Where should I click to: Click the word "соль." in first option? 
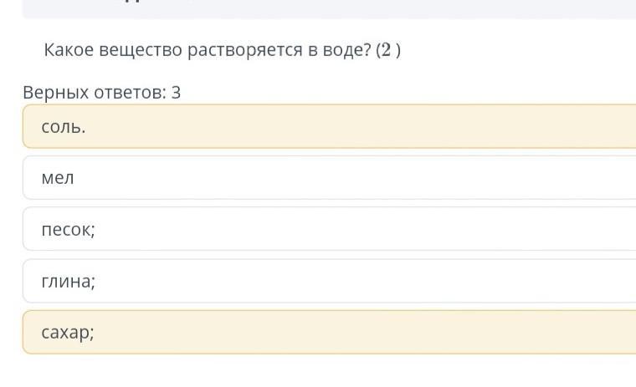pos(64,127)
